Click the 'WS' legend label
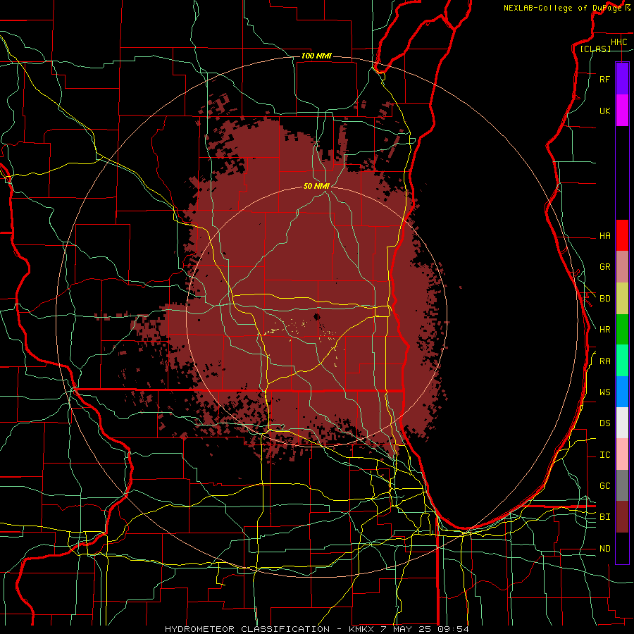The image size is (634, 634). [604, 392]
